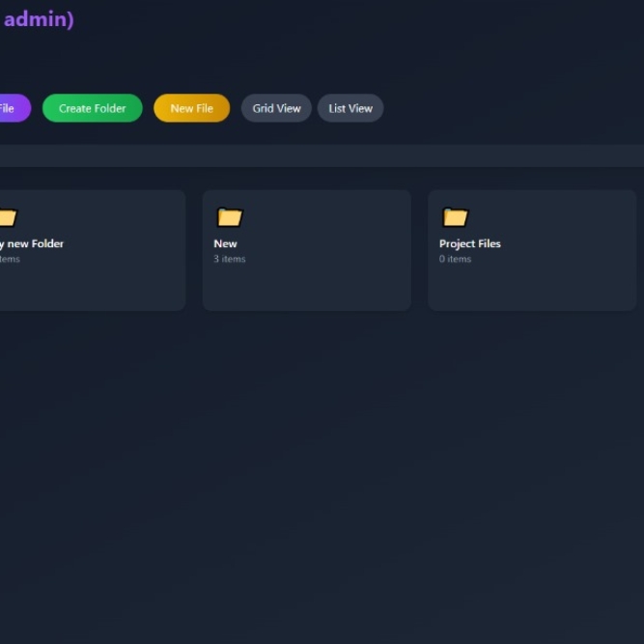
Task: Switch to List View
Action: [350, 108]
